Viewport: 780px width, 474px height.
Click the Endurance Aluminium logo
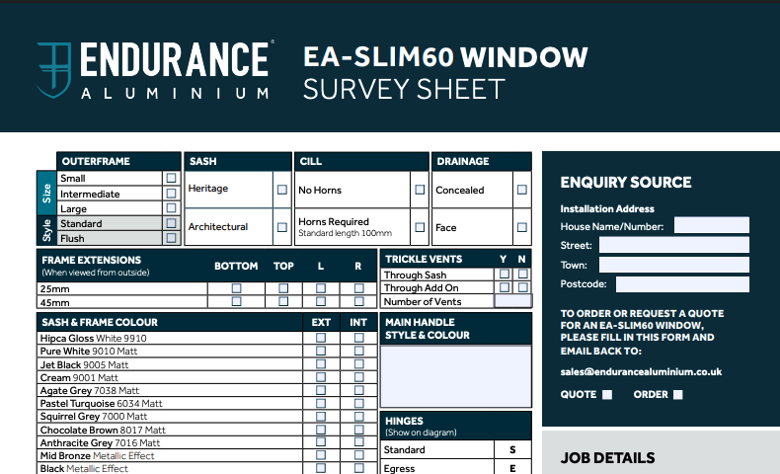[153, 70]
